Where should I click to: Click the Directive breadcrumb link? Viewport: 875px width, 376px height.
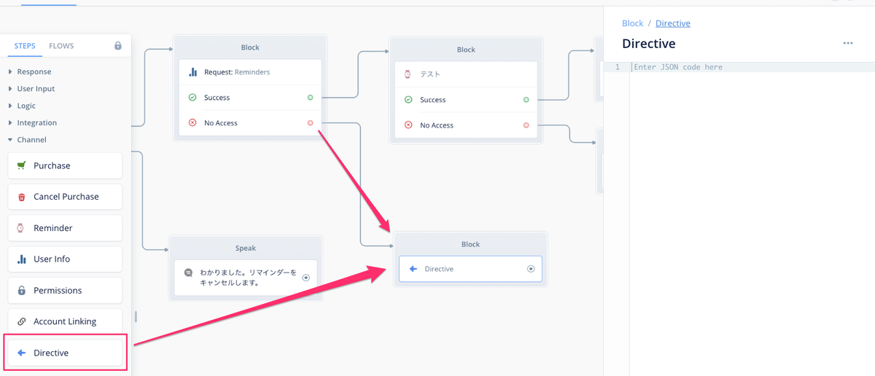click(x=672, y=23)
